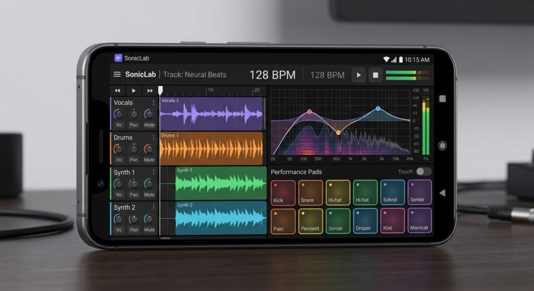Viewport: 534px width, 291px height.
Task: Open the Synth 2 track options menu
Action: tap(154, 207)
